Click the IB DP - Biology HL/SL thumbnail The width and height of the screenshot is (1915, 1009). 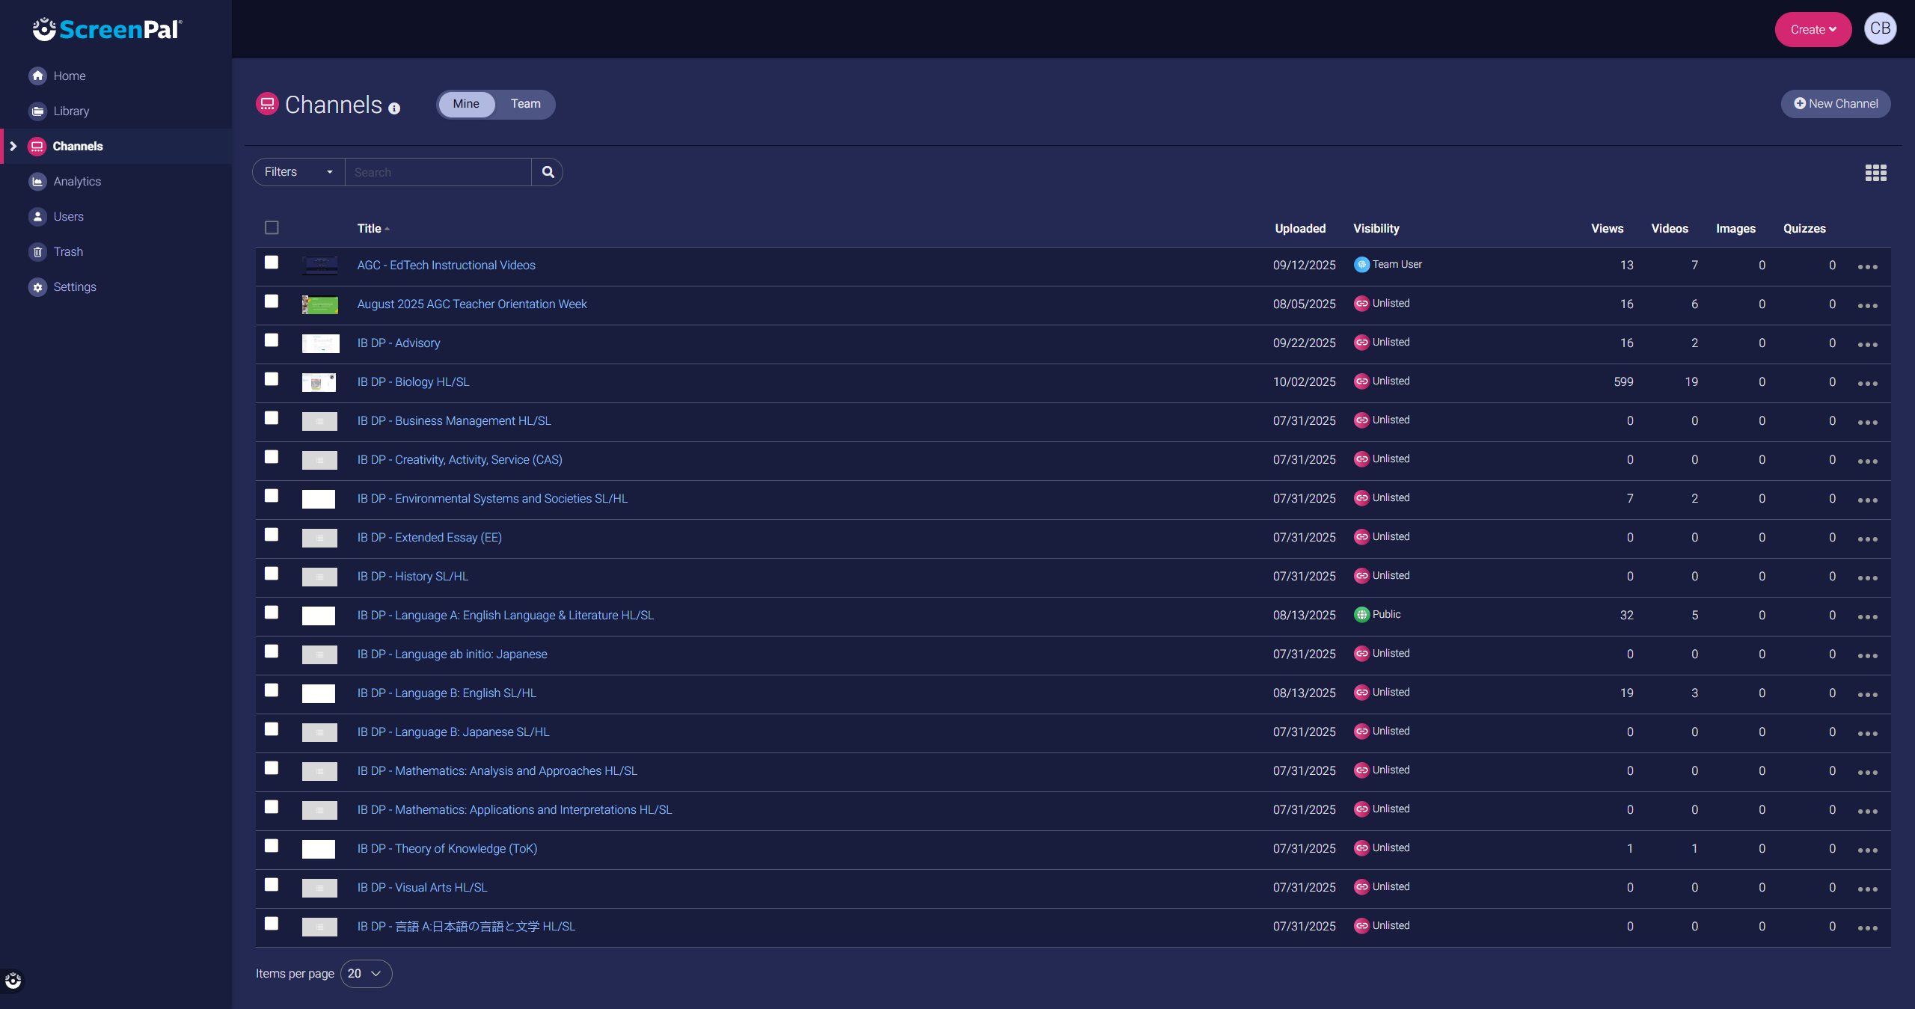point(319,381)
